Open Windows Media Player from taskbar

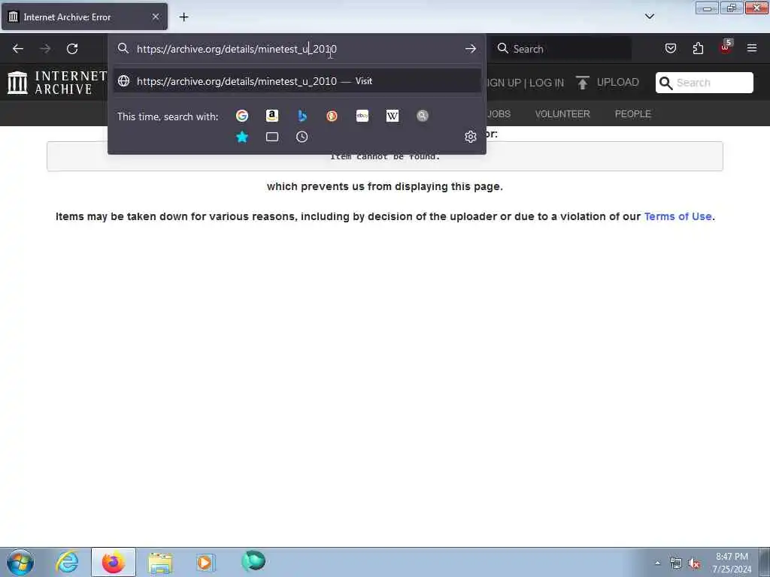coord(205,562)
